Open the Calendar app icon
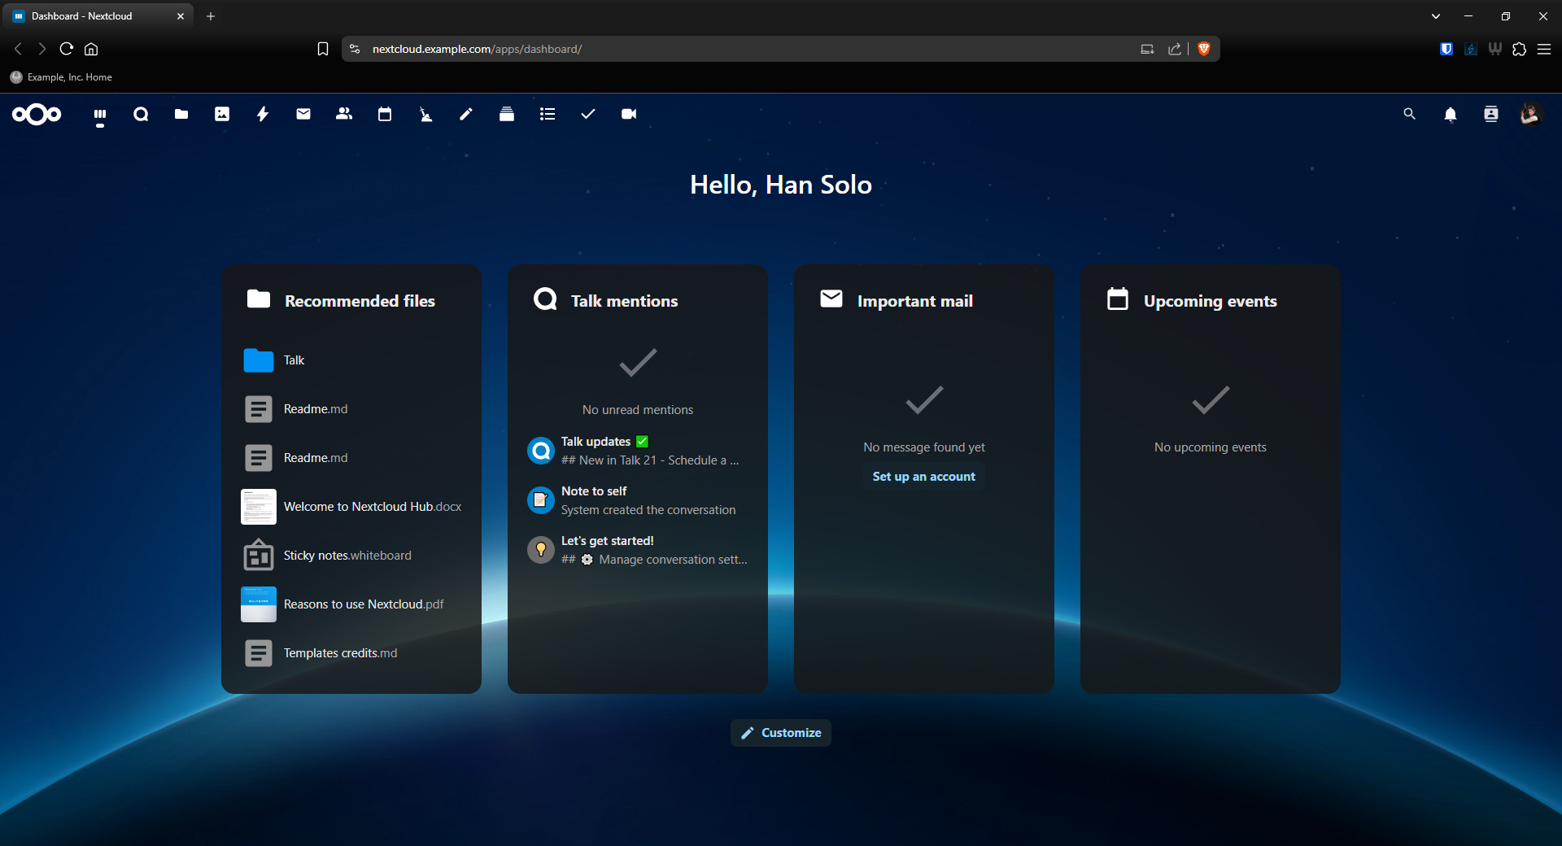 (385, 115)
